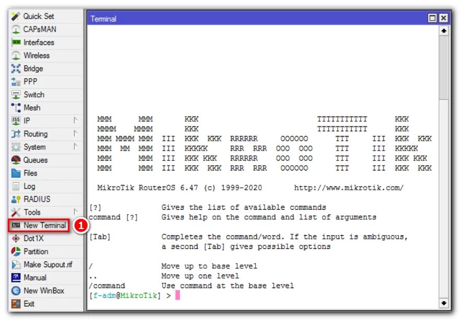Click the Terminal command prompt cursor
This screenshot has width=460, height=320.
click(x=178, y=295)
